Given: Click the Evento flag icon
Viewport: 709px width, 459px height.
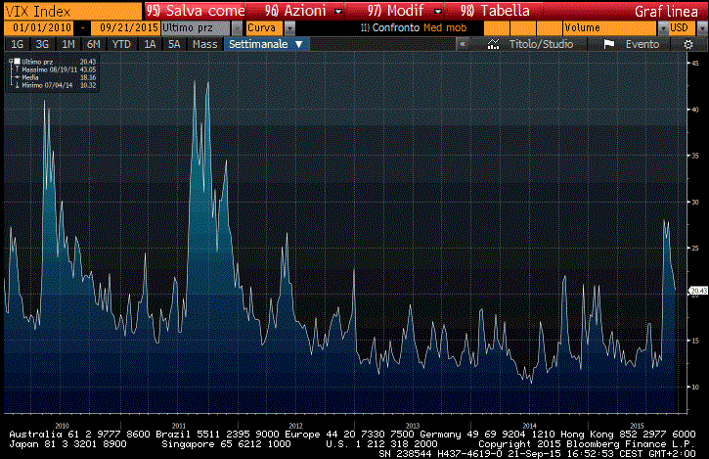Looking at the screenshot, I should coord(608,44).
